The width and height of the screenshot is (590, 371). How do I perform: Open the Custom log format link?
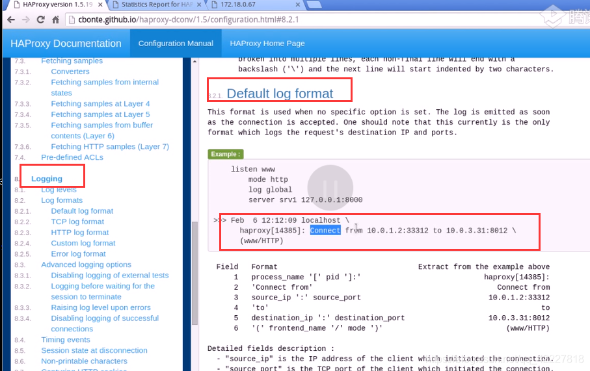[83, 243]
